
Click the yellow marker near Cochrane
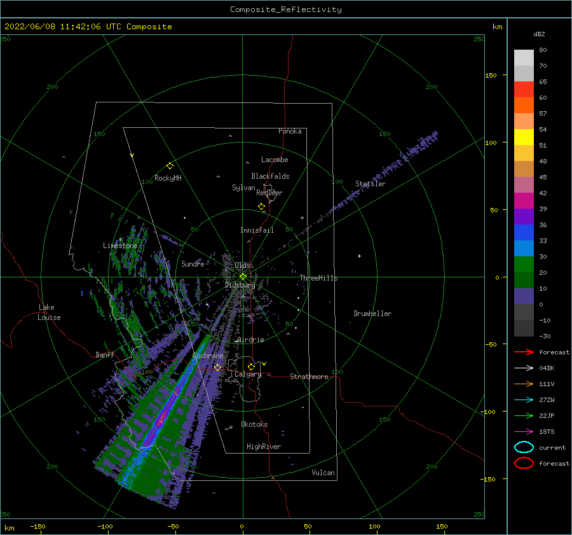click(x=217, y=367)
